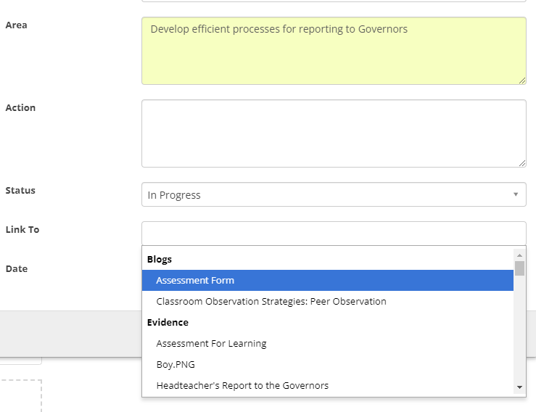Click the Evidence group header
Image resolution: width=536 pixels, height=412 pixels.
point(168,322)
